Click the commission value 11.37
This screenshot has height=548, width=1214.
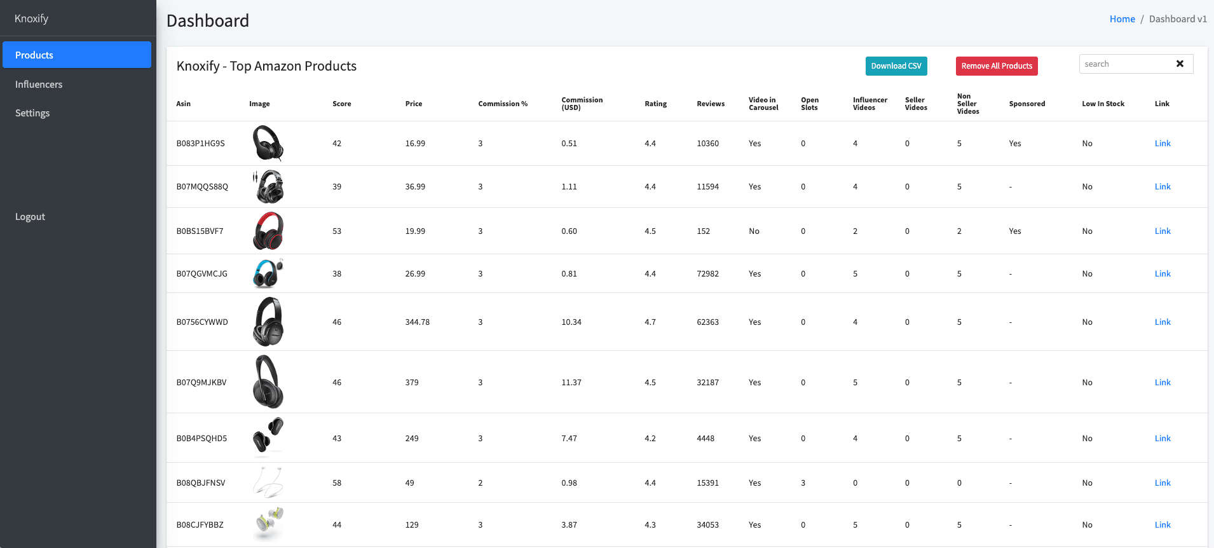pos(571,382)
